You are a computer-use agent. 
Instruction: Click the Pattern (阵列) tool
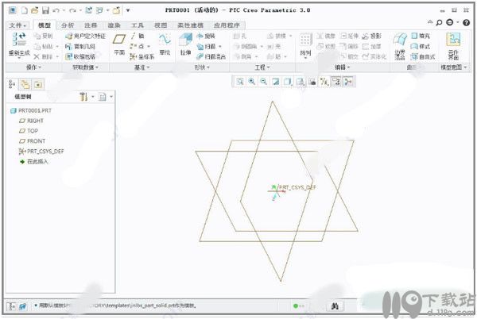305,45
